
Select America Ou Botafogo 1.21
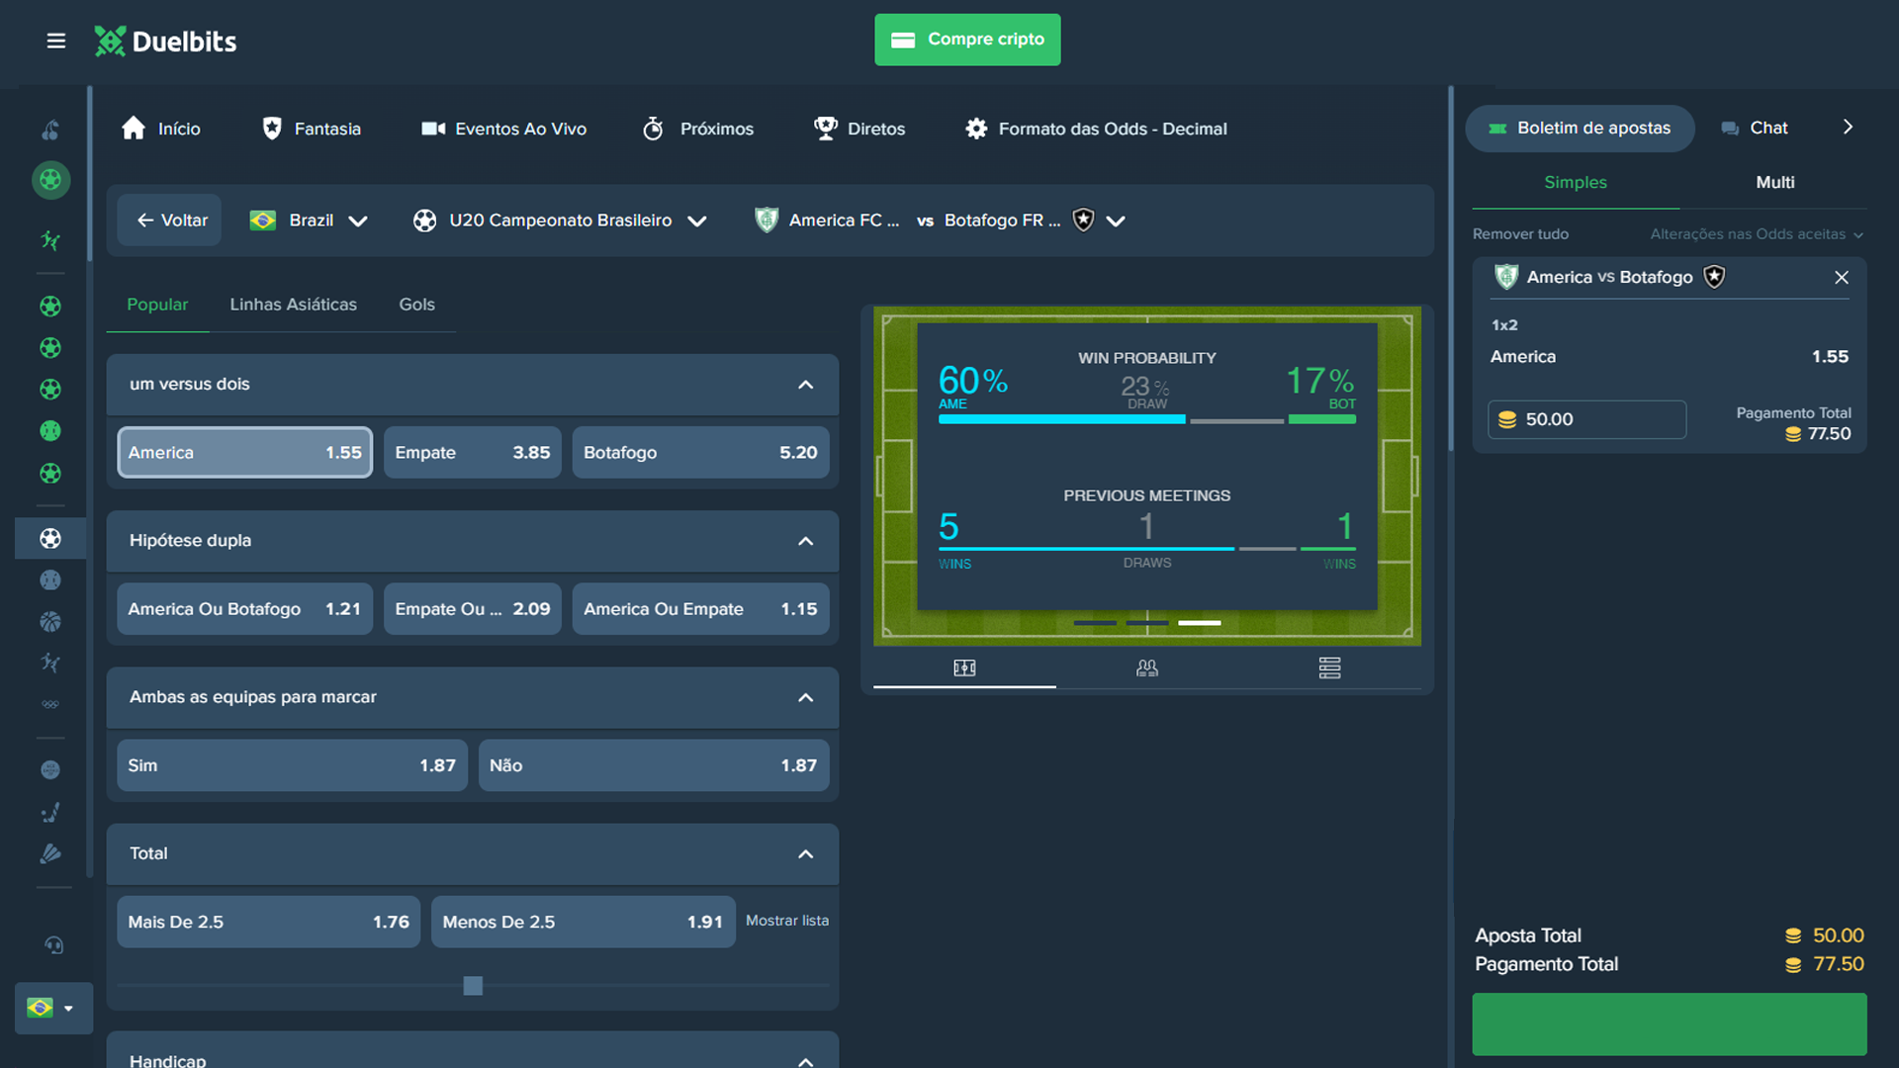[x=245, y=609]
